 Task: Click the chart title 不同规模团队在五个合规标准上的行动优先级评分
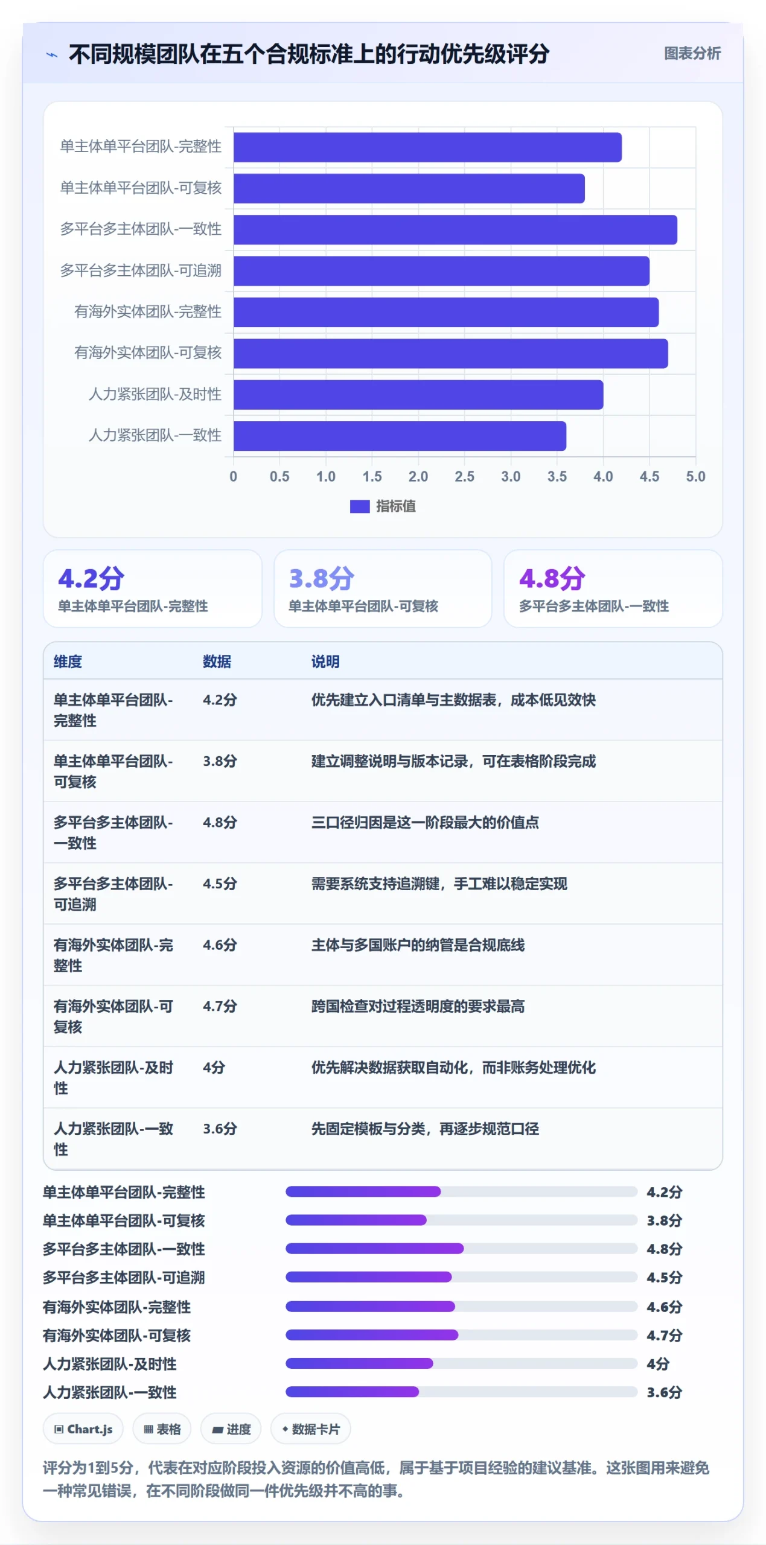point(308,54)
